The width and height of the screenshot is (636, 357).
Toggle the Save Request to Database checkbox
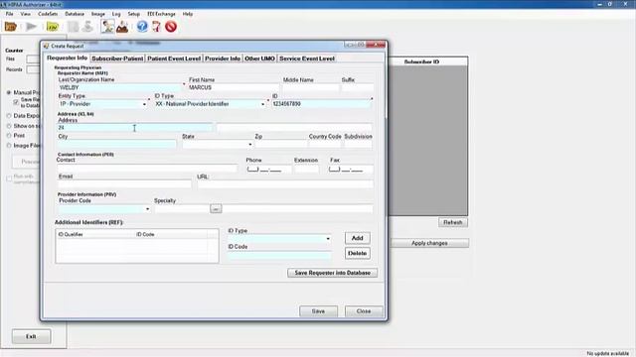point(16,102)
